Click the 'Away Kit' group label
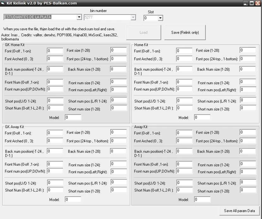 click(141, 127)
